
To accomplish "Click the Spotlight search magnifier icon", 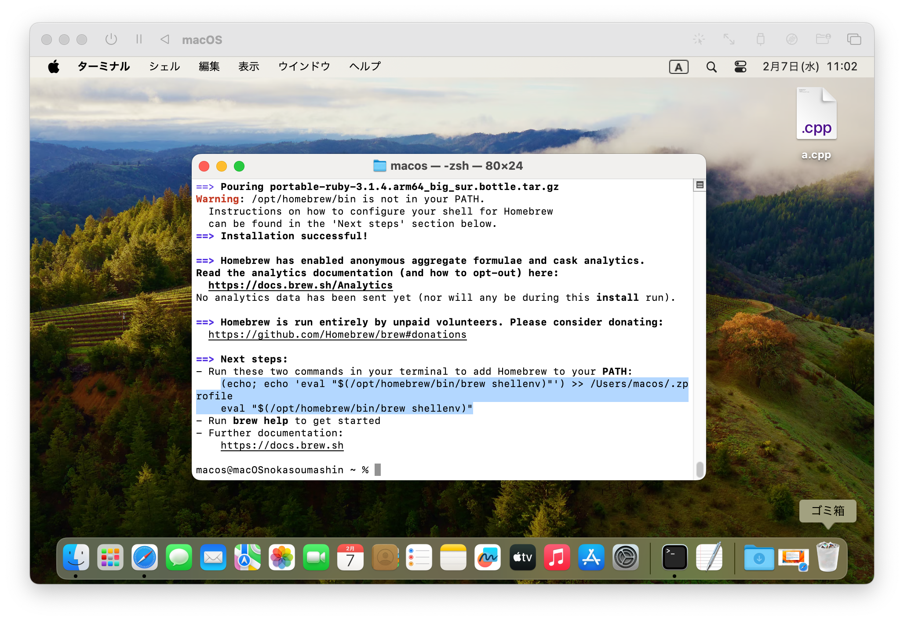I will point(711,67).
